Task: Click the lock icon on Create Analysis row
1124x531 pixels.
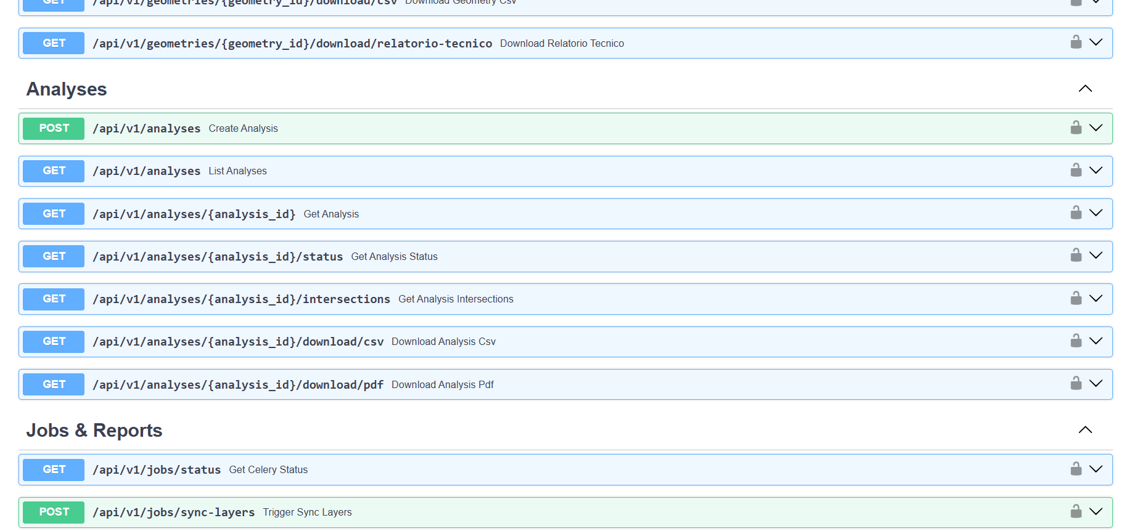Action: click(x=1076, y=128)
